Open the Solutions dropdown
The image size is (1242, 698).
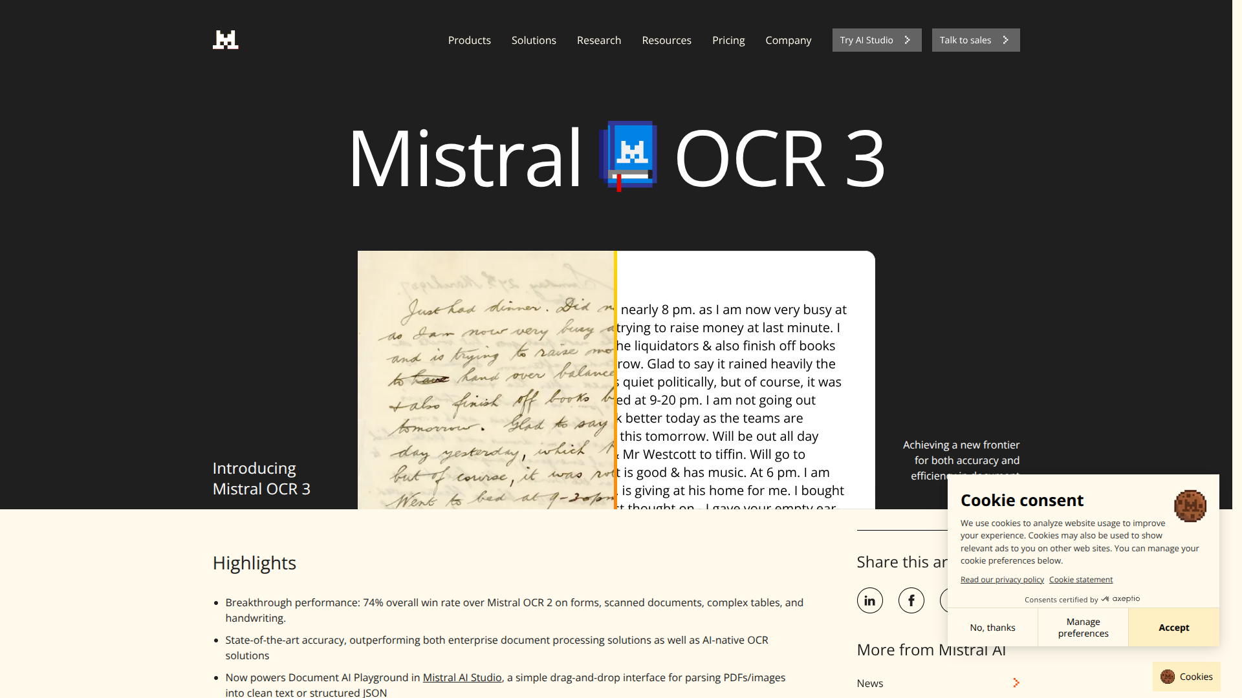click(533, 40)
